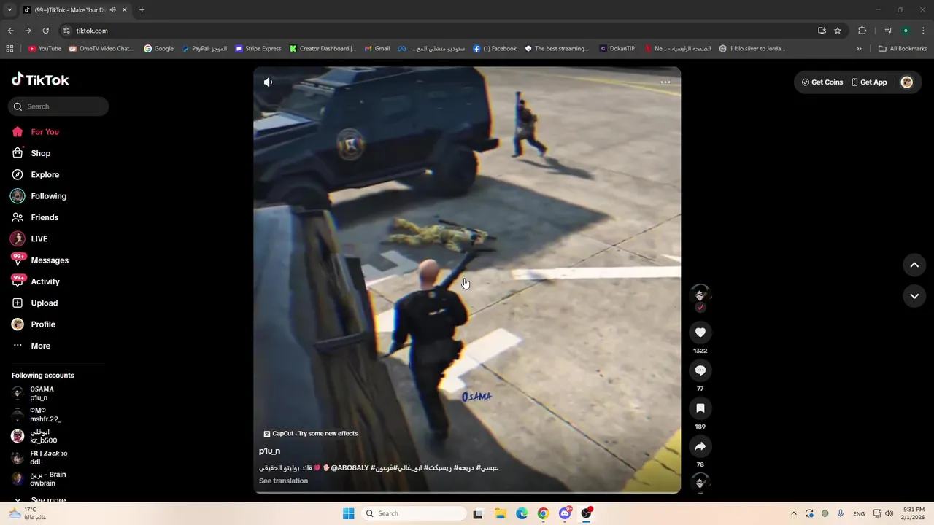This screenshot has height=525, width=934.
Task: Open the Windows Start menu
Action: (348, 513)
